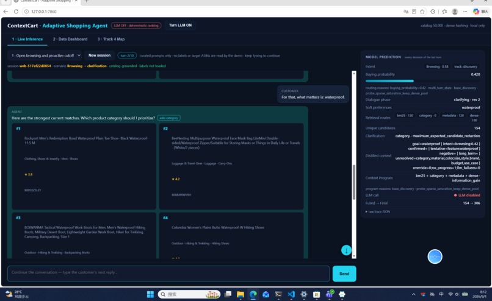492x301 pixels.
Task: Open the Mail app from the taskbar
Action: 266,294
